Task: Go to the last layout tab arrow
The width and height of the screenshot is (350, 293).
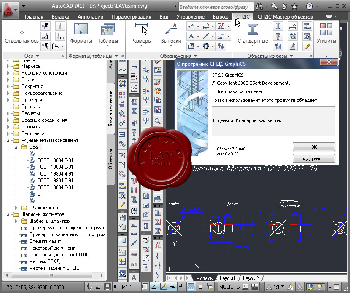Action: click(188, 278)
